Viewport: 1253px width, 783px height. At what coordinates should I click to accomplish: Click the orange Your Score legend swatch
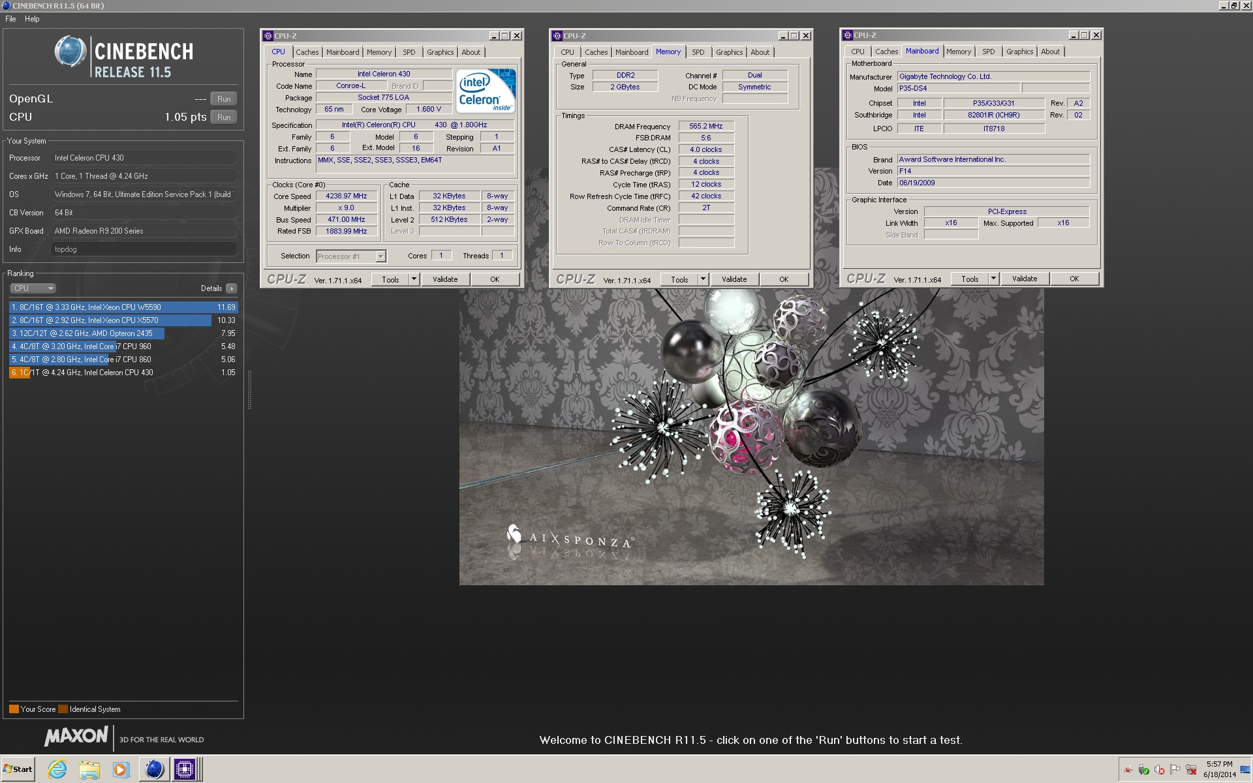(14, 709)
